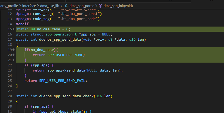Click chevron after dma_use_lib in breadcrumb
Screen dimensions: 224x113
pos(62,6)
